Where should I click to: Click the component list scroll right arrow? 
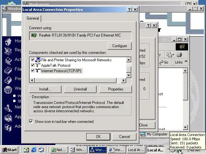(x=123, y=80)
